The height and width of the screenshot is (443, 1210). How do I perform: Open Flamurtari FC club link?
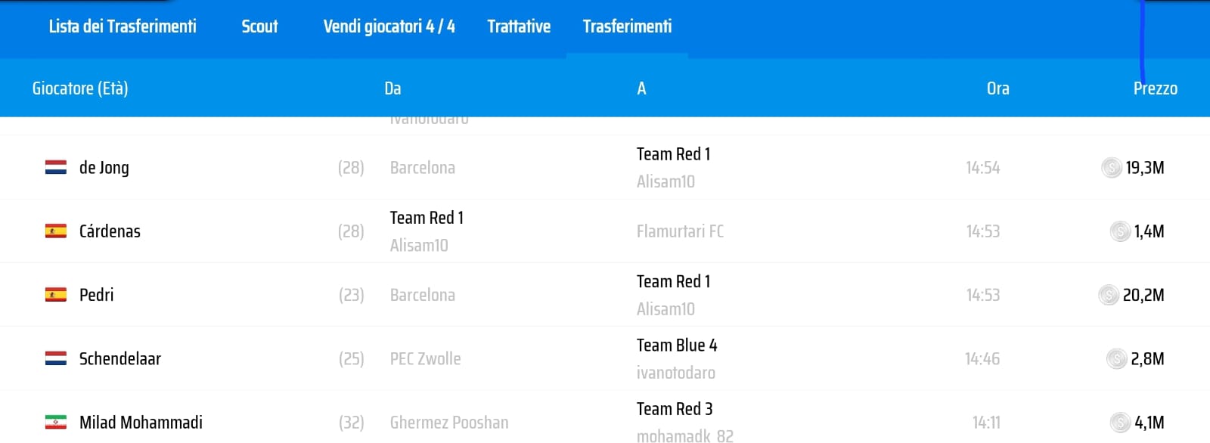pos(680,231)
